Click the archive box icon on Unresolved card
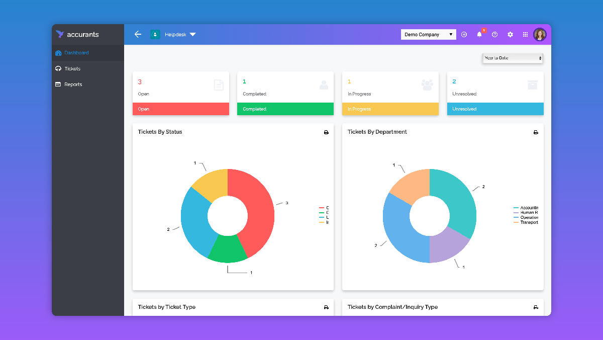The image size is (603, 340). (x=533, y=85)
